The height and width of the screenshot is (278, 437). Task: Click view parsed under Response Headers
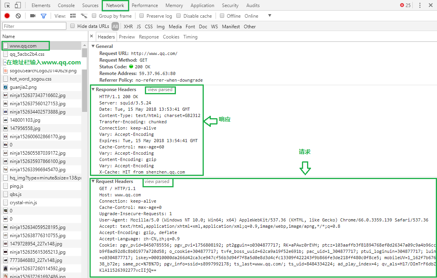tap(160, 90)
